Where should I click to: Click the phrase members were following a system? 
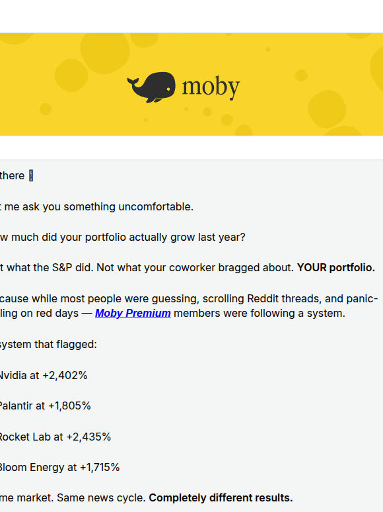point(259,314)
